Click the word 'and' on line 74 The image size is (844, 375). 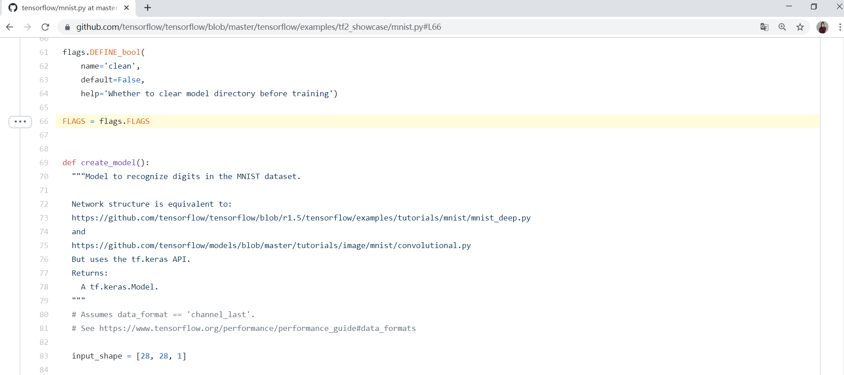pyautogui.click(x=78, y=232)
